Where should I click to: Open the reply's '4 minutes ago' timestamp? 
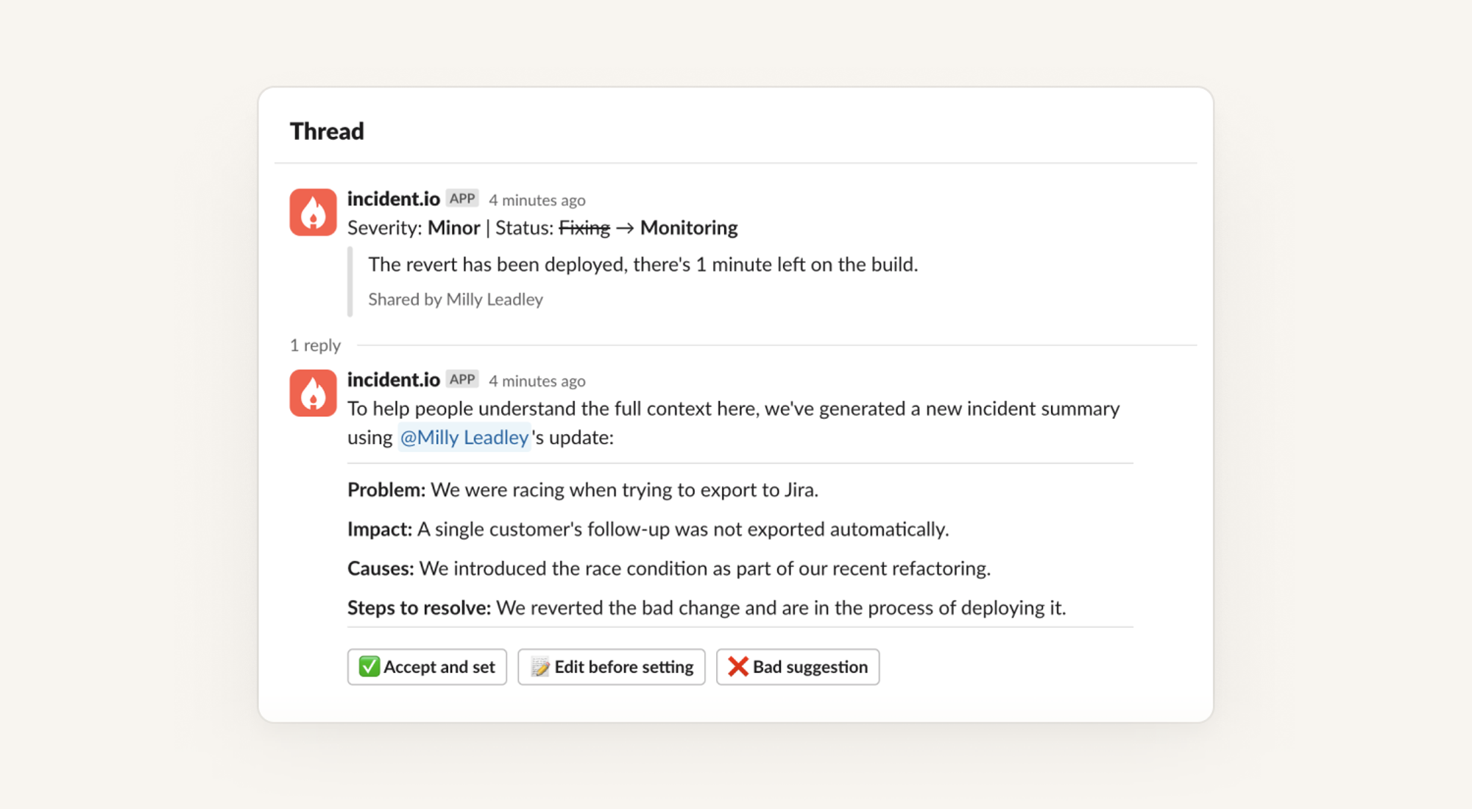[537, 381]
